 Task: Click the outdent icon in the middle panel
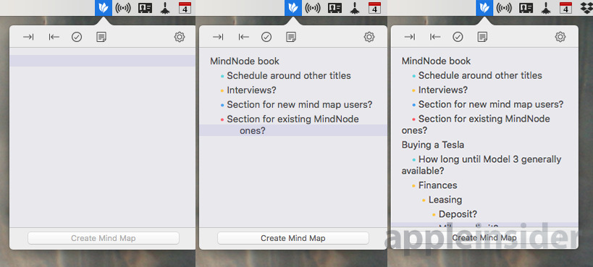click(x=243, y=37)
